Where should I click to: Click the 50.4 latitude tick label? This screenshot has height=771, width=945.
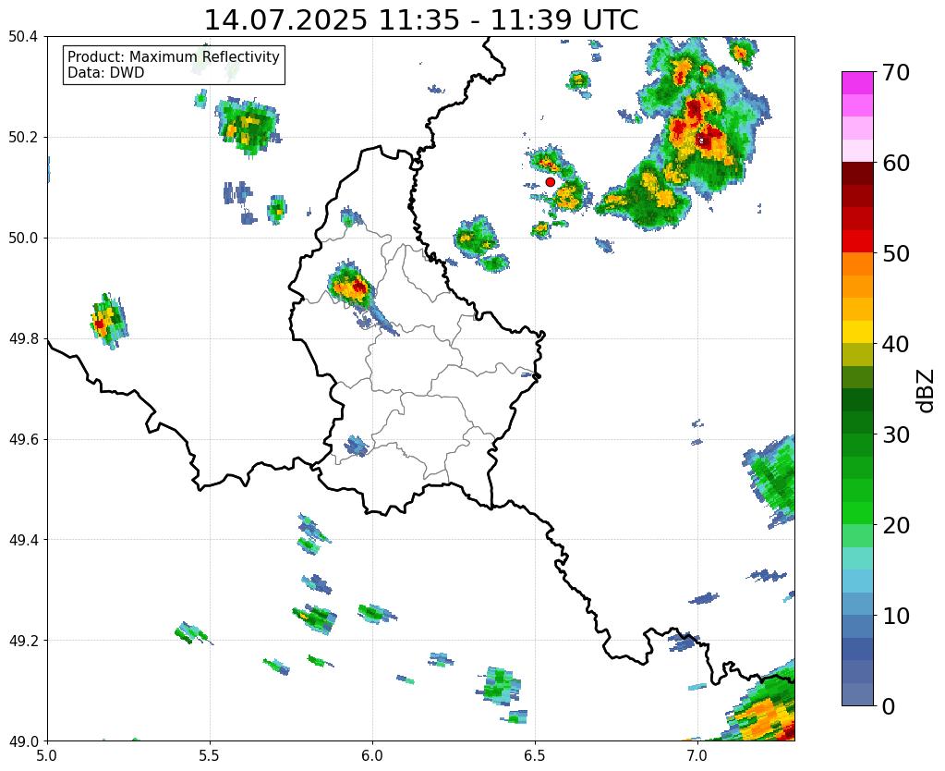click(x=23, y=37)
